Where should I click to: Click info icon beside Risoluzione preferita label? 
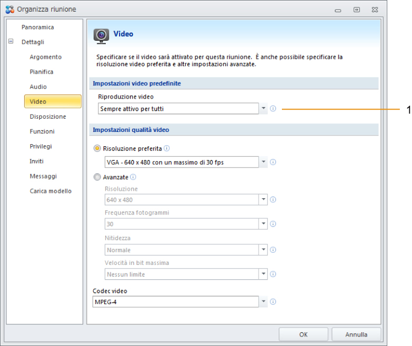click(167, 148)
